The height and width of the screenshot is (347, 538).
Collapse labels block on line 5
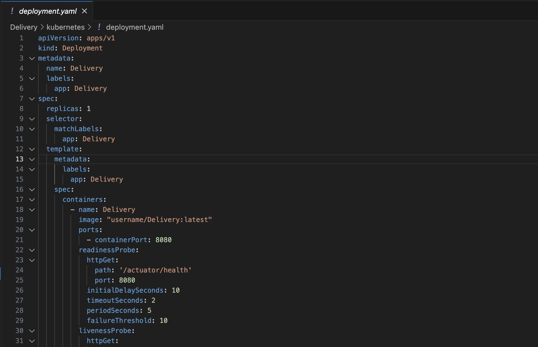pyautogui.click(x=32, y=78)
